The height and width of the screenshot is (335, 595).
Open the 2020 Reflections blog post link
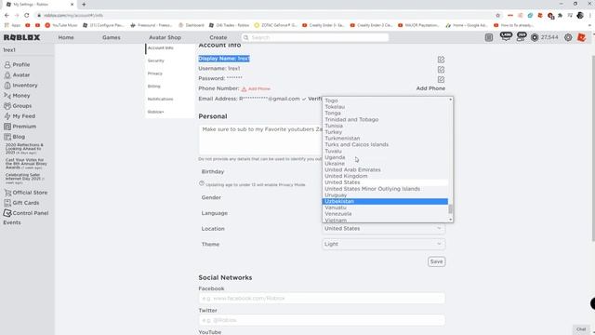[24, 149]
